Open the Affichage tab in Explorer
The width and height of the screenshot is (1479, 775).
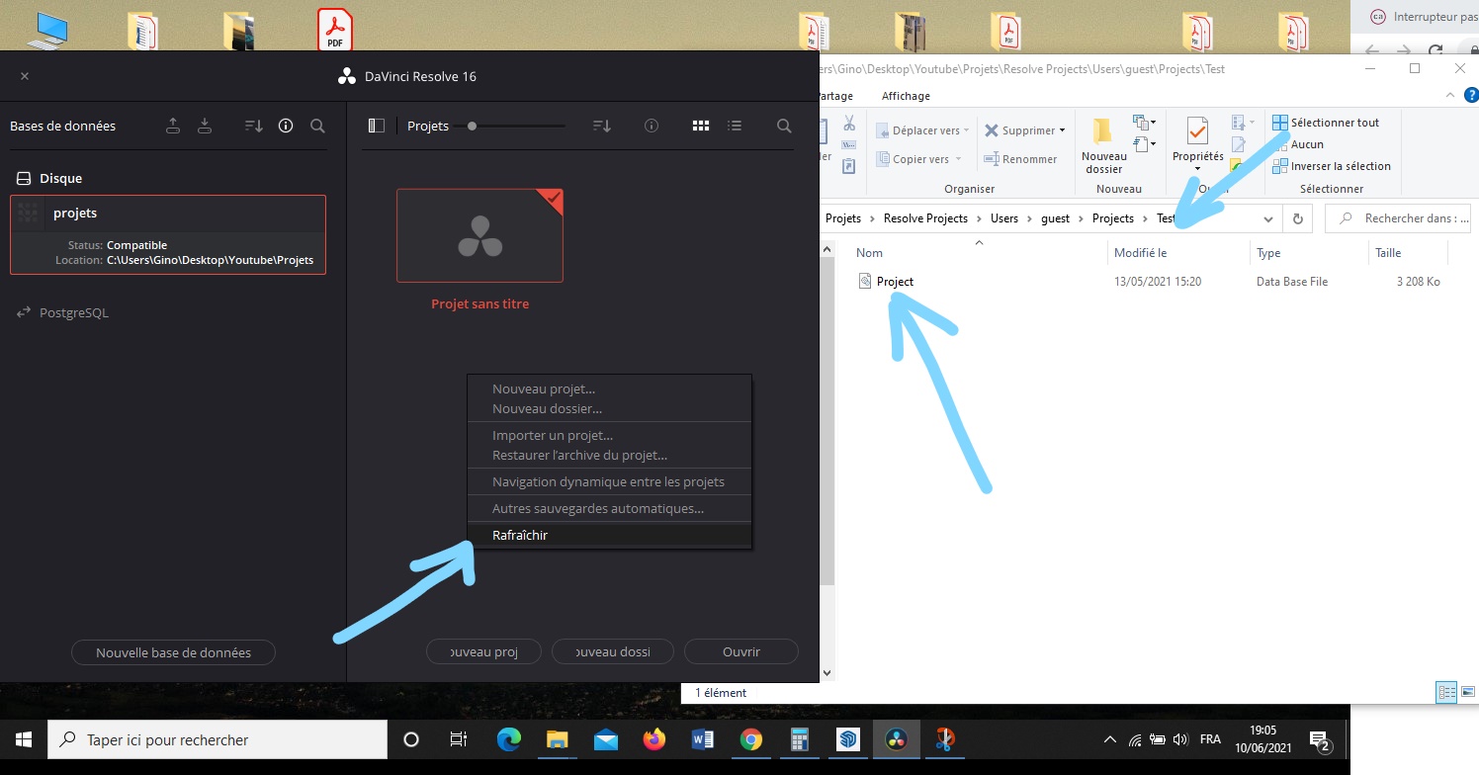(x=906, y=96)
